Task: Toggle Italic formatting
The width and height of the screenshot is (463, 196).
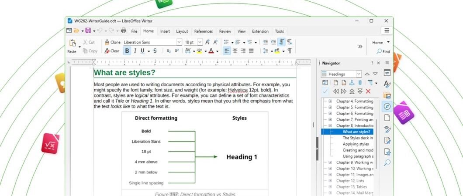Action: pyautogui.click(x=135, y=51)
